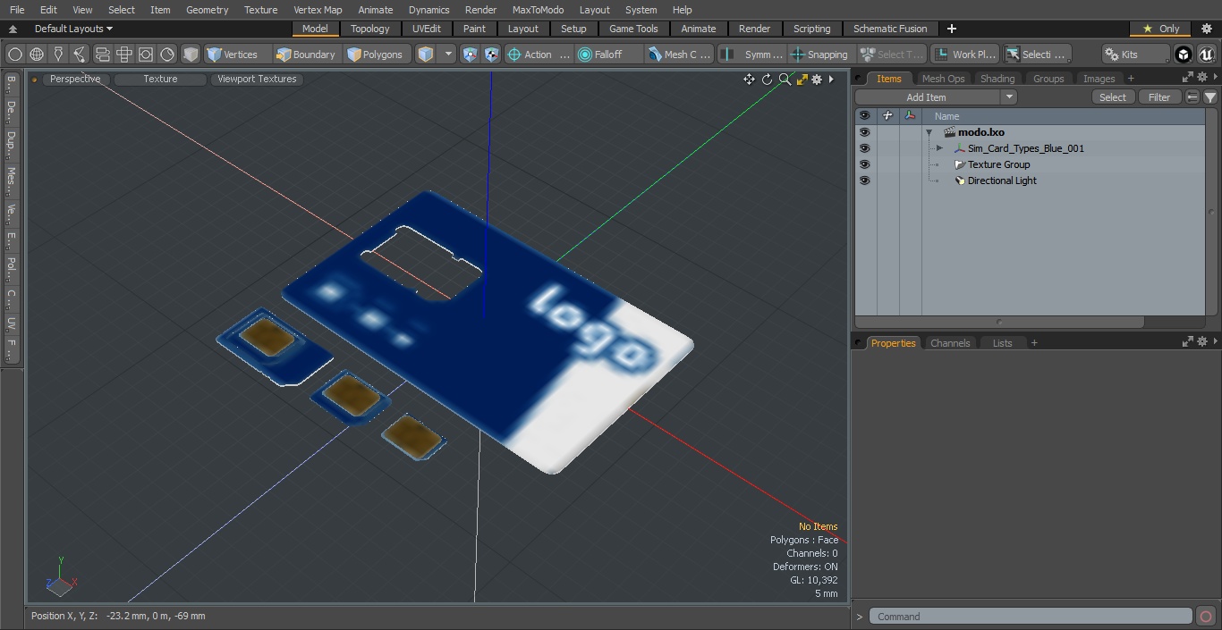Click the cube shading icon before Vertices
Image resolution: width=1222 pixels, height=630 pixels.
click(191, 55)
